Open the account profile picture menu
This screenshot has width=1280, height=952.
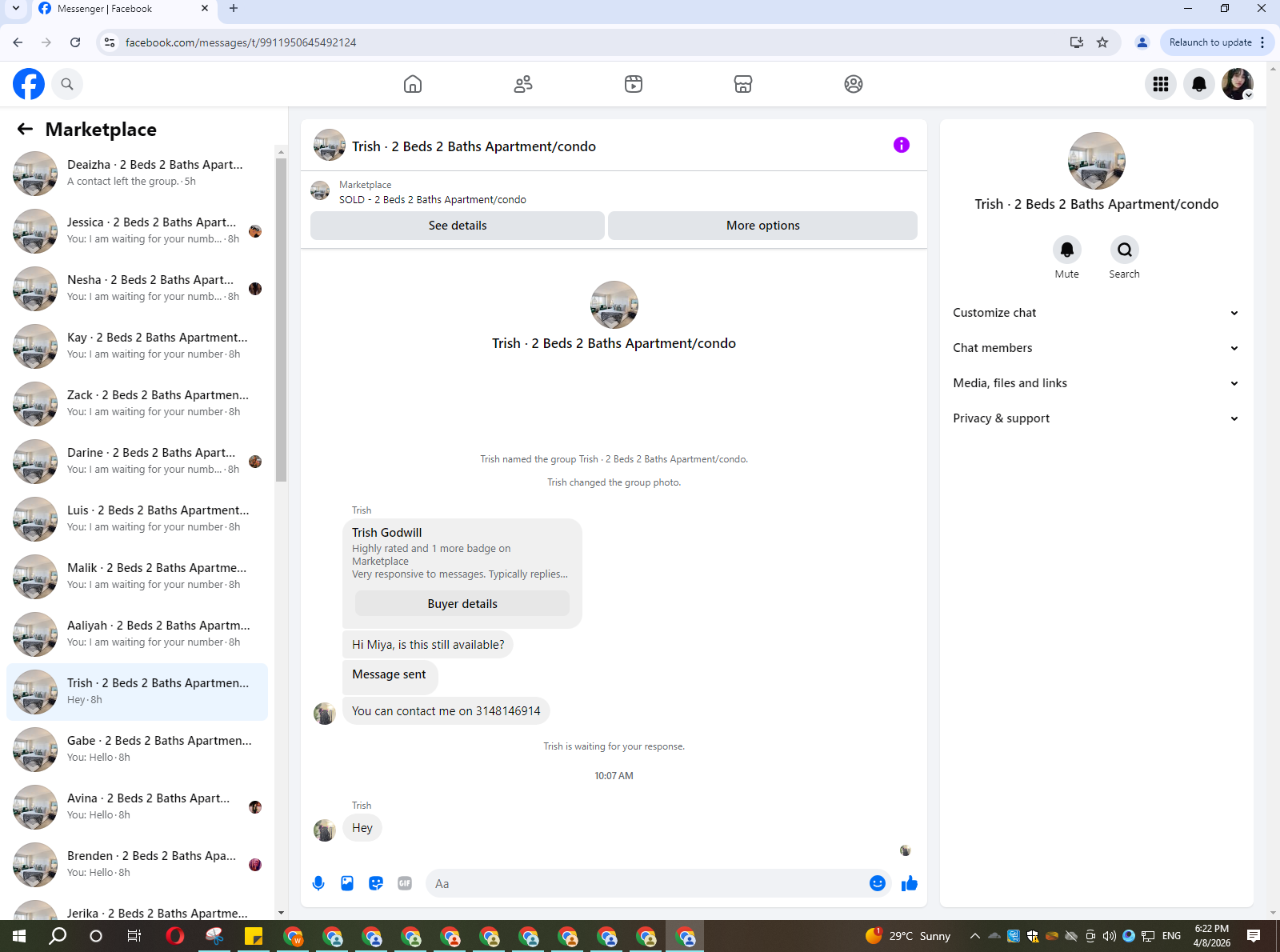click(x=1238, y=84)
